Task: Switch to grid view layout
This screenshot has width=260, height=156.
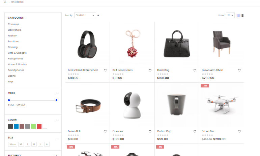Action: tap(238, 15)
